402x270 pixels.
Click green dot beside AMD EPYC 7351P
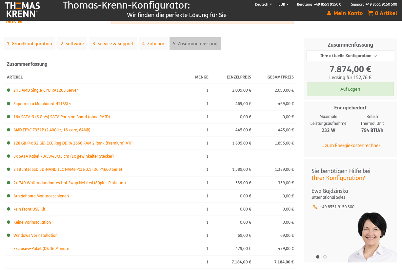pyautogui.click(x=9, y=130)
